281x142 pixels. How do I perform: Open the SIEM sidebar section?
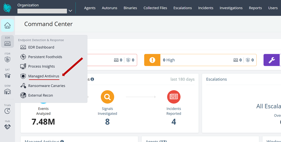7,90
